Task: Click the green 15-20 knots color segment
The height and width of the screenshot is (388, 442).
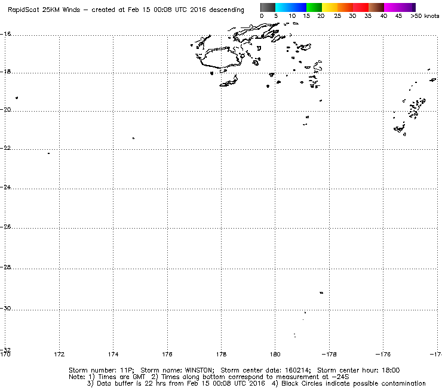Action: (314, 7)
